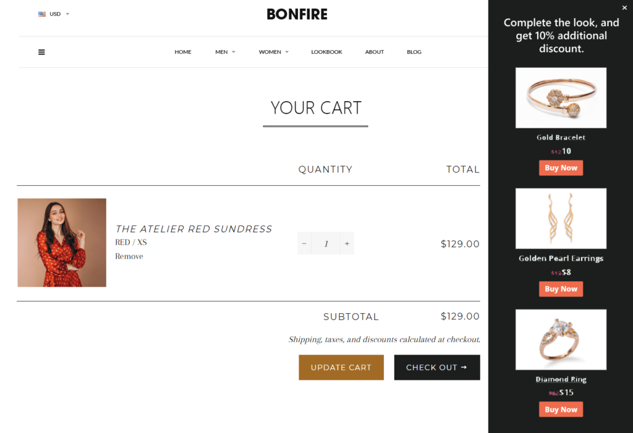Screen dimensions: 633x433
Task: Remove the red sundress from the cart
Action: tap(129, 256)
